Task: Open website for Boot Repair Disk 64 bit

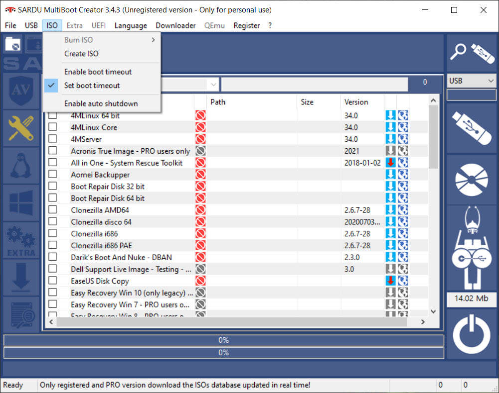Action: click(x=403, y=198)
